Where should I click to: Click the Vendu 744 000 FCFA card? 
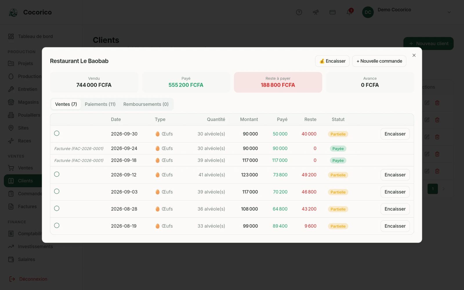point(94,82)
